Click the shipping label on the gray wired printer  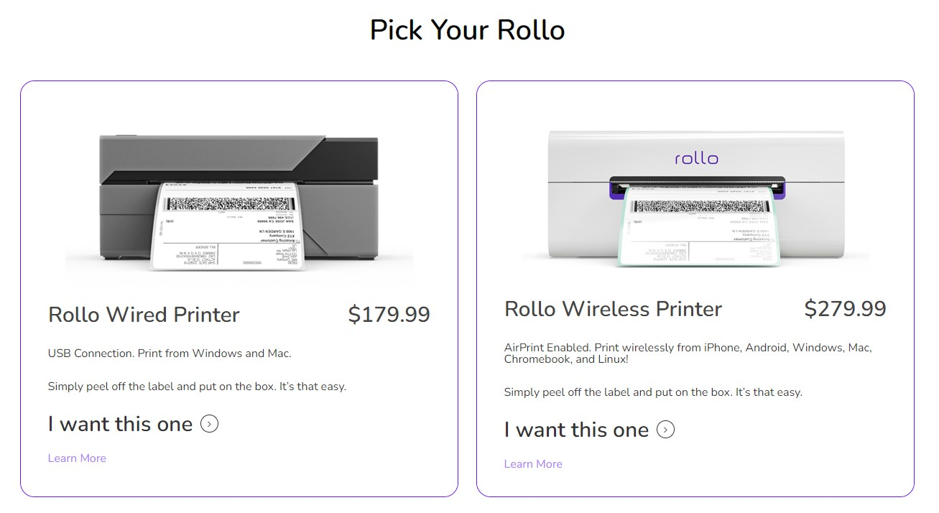(228, 225)
